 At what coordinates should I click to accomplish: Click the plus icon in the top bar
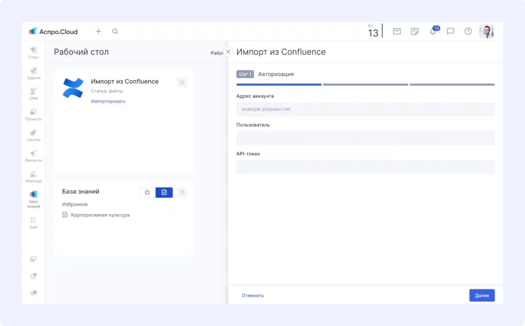tap(98, 32)
